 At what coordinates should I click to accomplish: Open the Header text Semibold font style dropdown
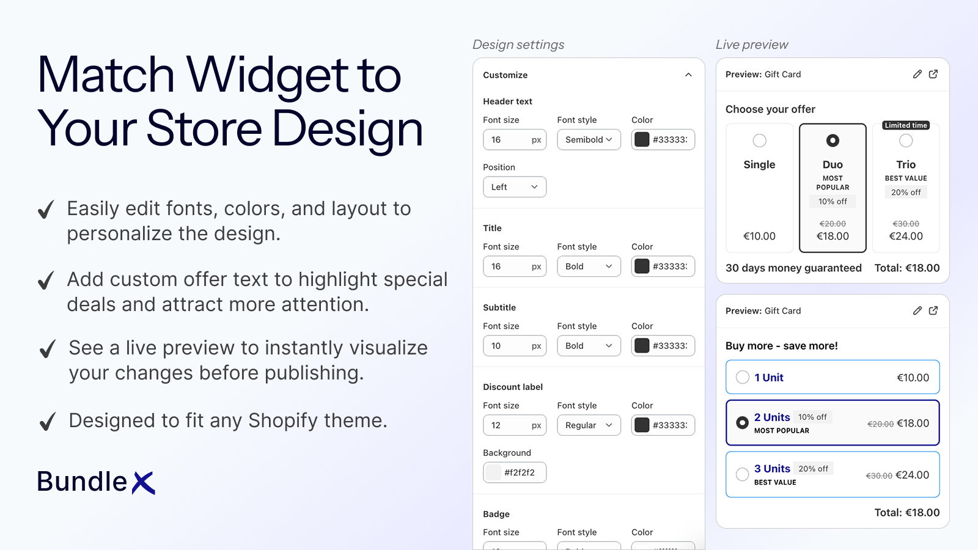tap(588, 139)
